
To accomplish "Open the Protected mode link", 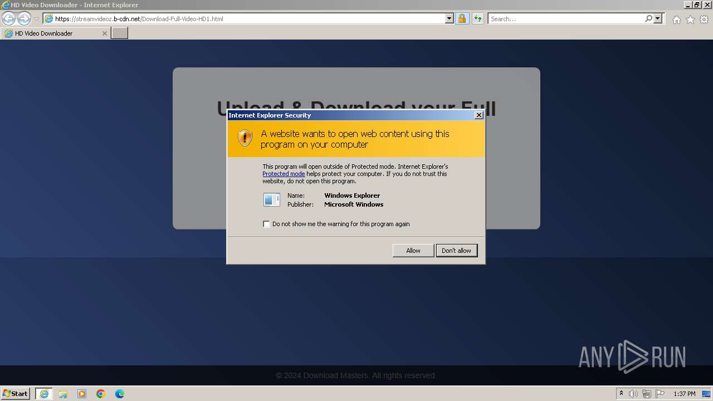I will (x=284, y=174).
